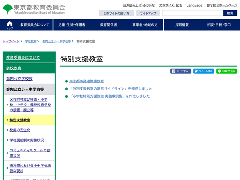Open 都内公立学校数 in the sidebar
240x180 pixels.
tap(19, 79)
